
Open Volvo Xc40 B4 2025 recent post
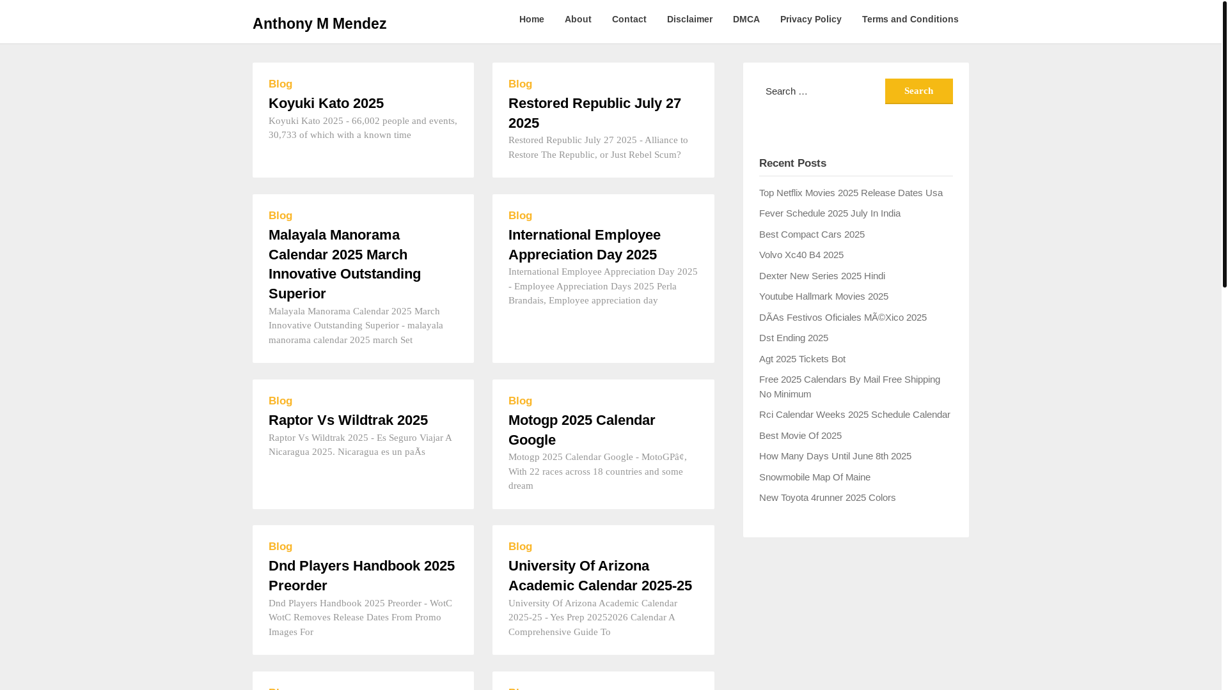(x=801, y=255)
